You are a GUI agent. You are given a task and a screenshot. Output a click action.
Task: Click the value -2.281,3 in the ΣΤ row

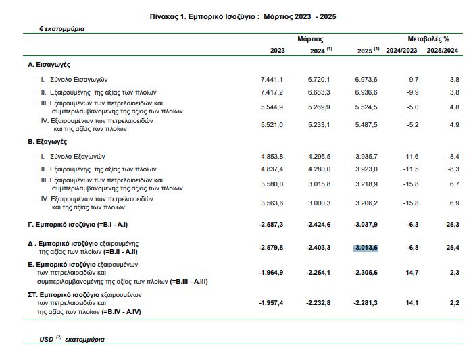tap(366, 302)
